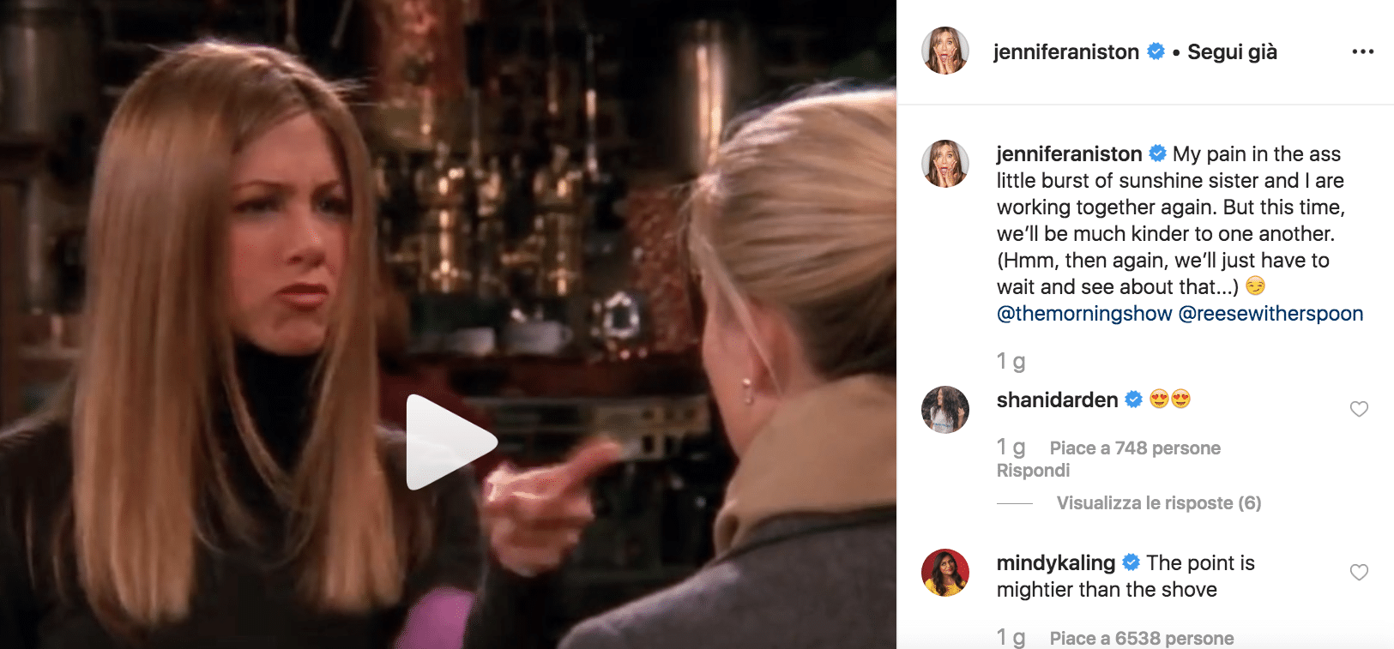
Task: Open the @reesewitherspoon mention
Action: 1270,314
